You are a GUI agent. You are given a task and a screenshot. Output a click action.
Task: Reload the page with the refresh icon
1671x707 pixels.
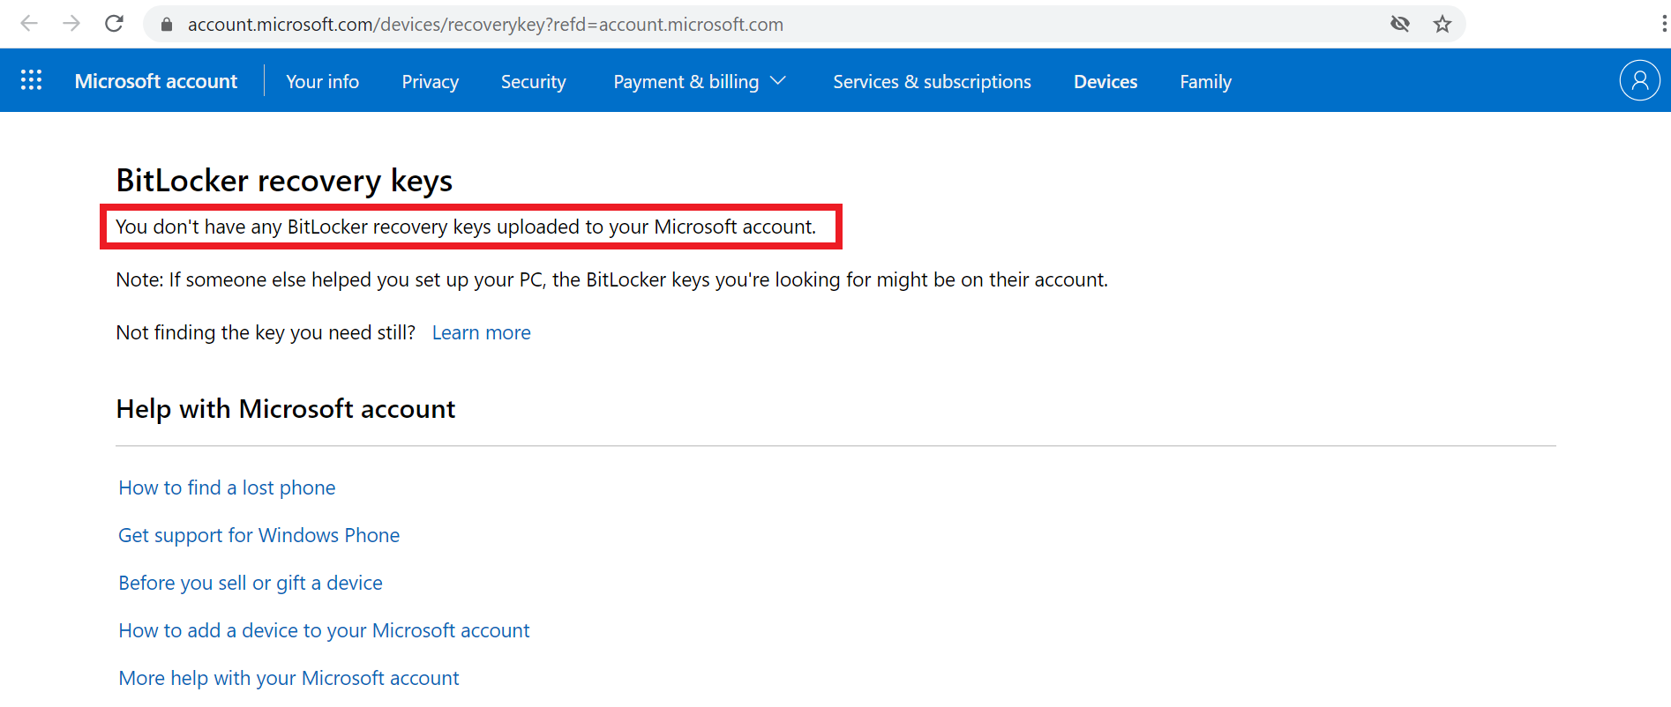pyautogui.click(x=114, y=24)
